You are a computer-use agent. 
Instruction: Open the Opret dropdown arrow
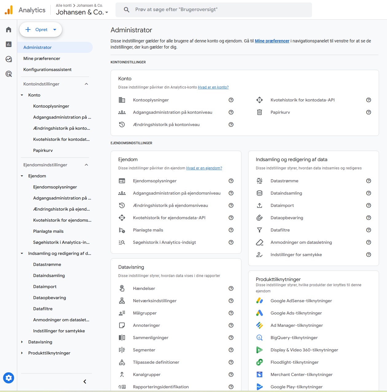pyautogui.click(x=55, y=30)
